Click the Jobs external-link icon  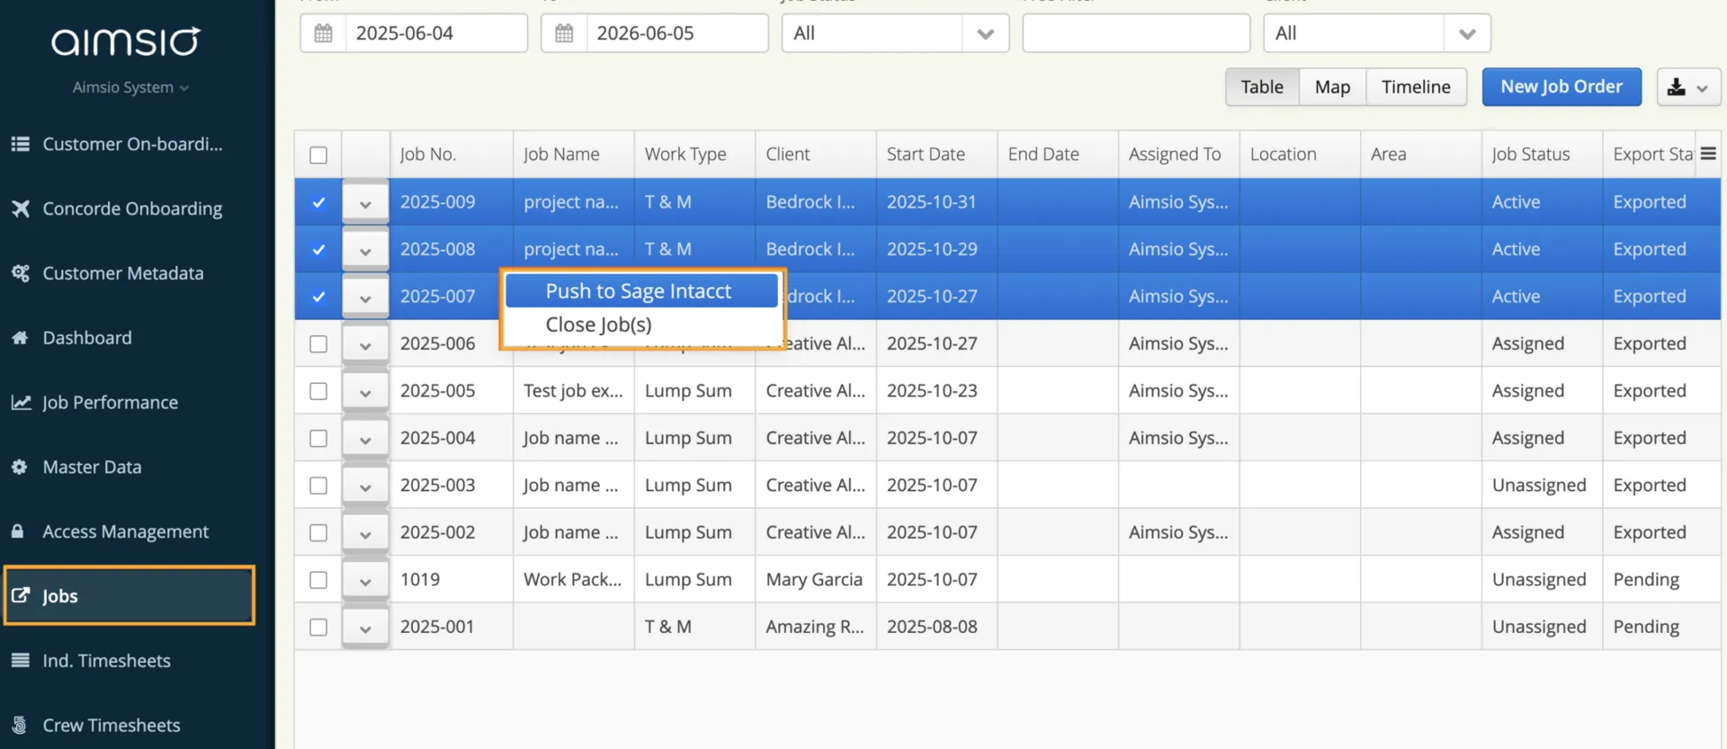click(x=21, y=595)
